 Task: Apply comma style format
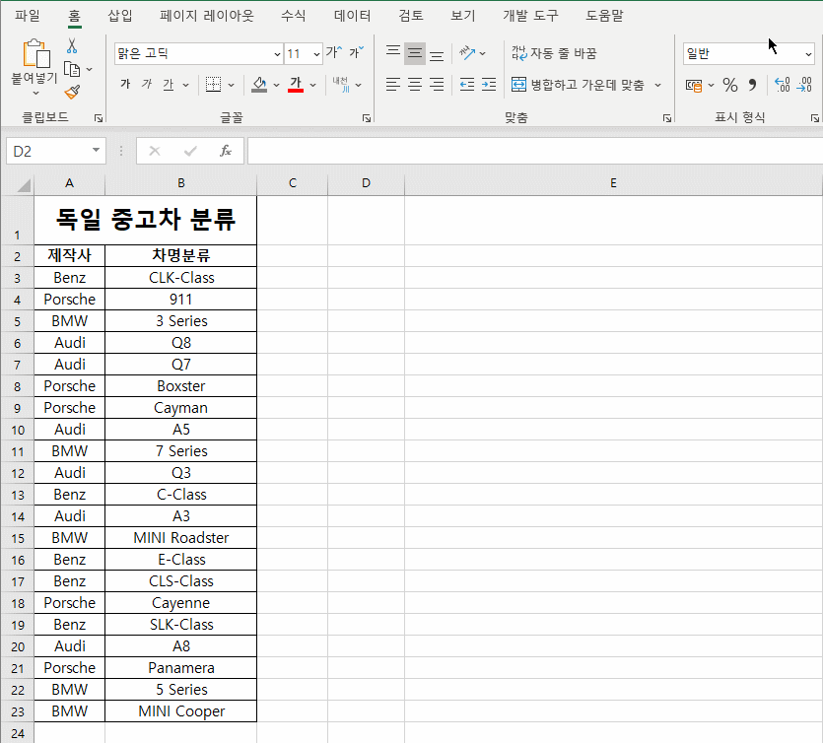[x=752, y=85]
